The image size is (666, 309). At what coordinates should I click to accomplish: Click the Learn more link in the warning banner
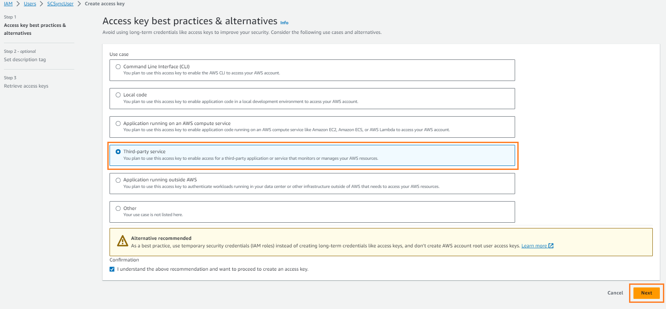pos(534,246)
